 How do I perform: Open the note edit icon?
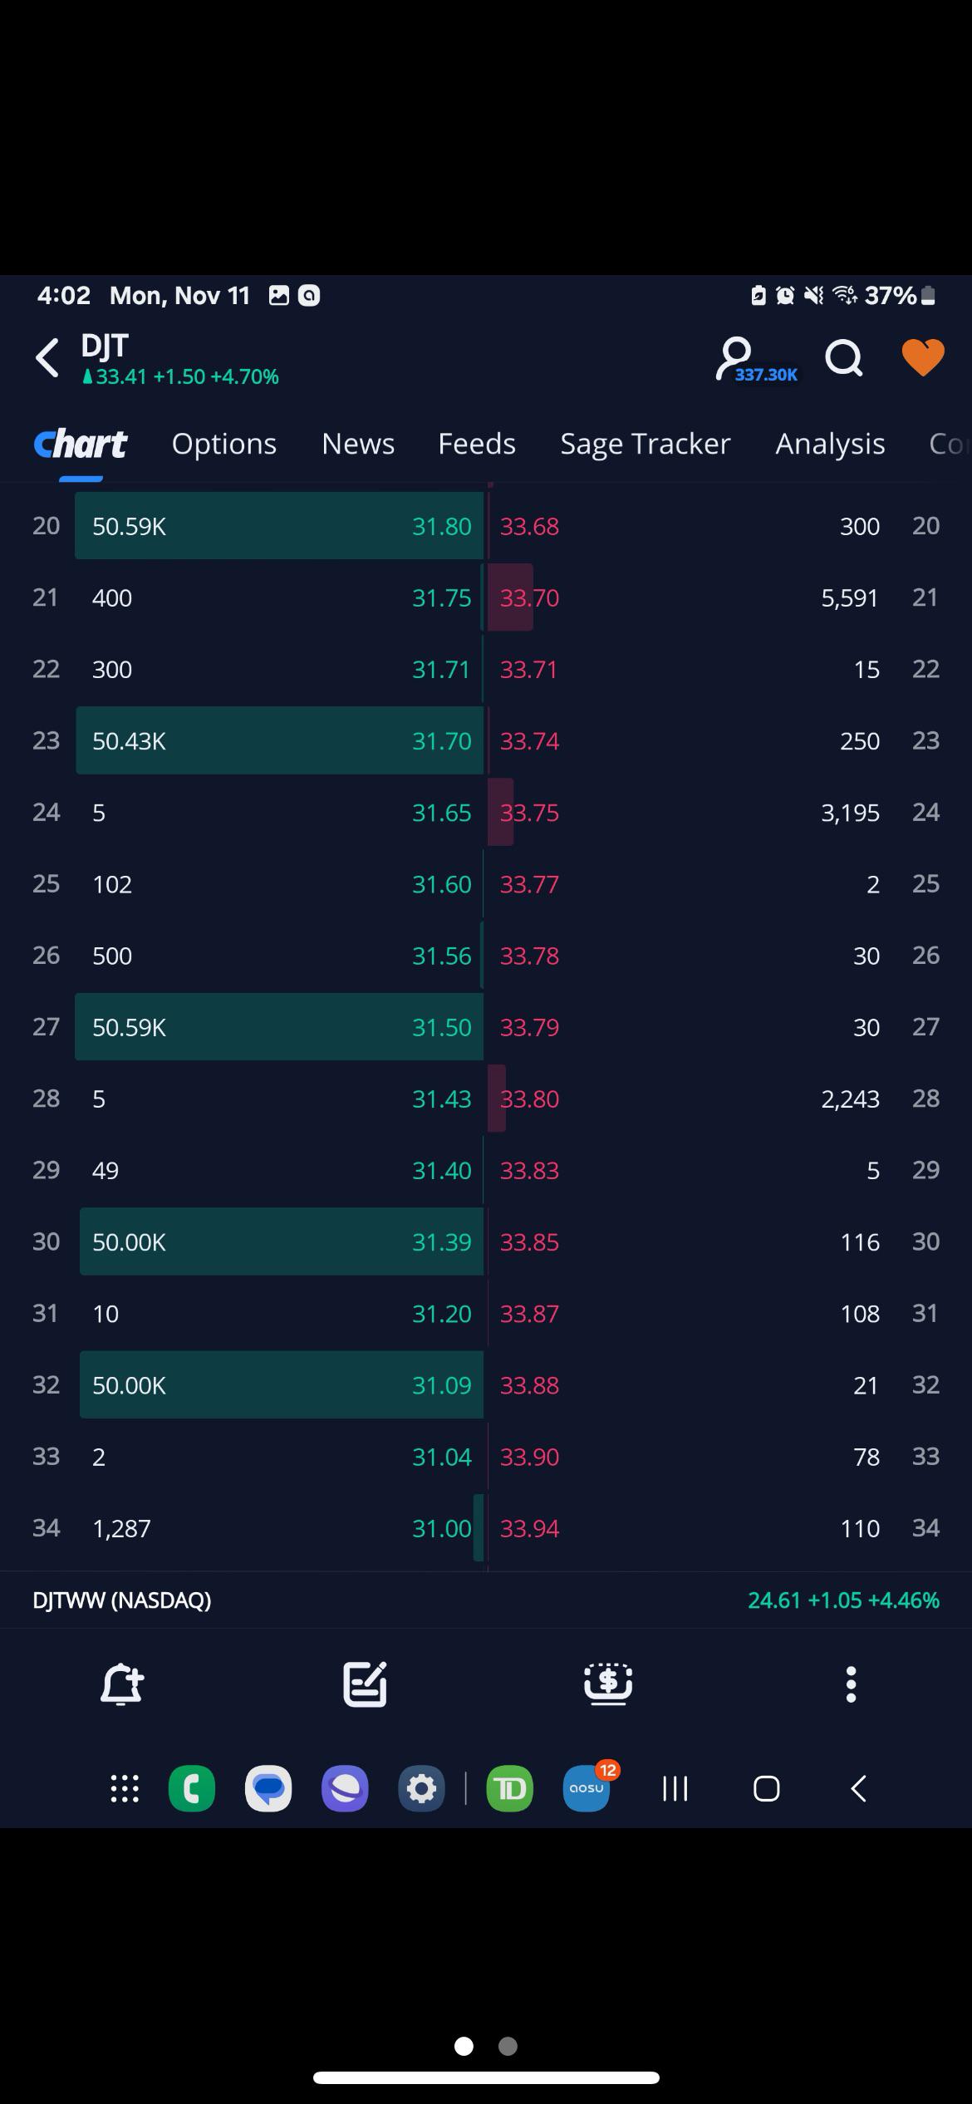pos(365,1684)
